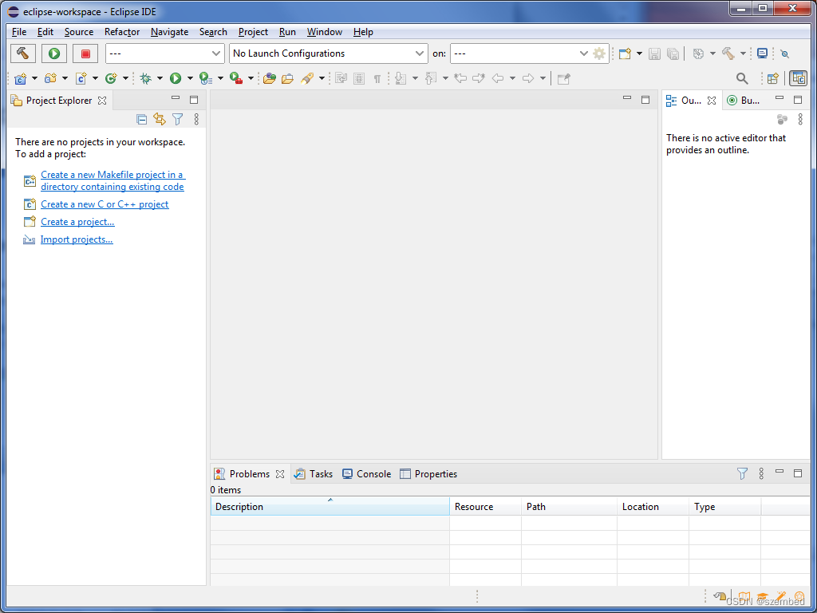Screen dimensions: 817x613
Task: Click the Save disk icon
Action: point(655,53)
